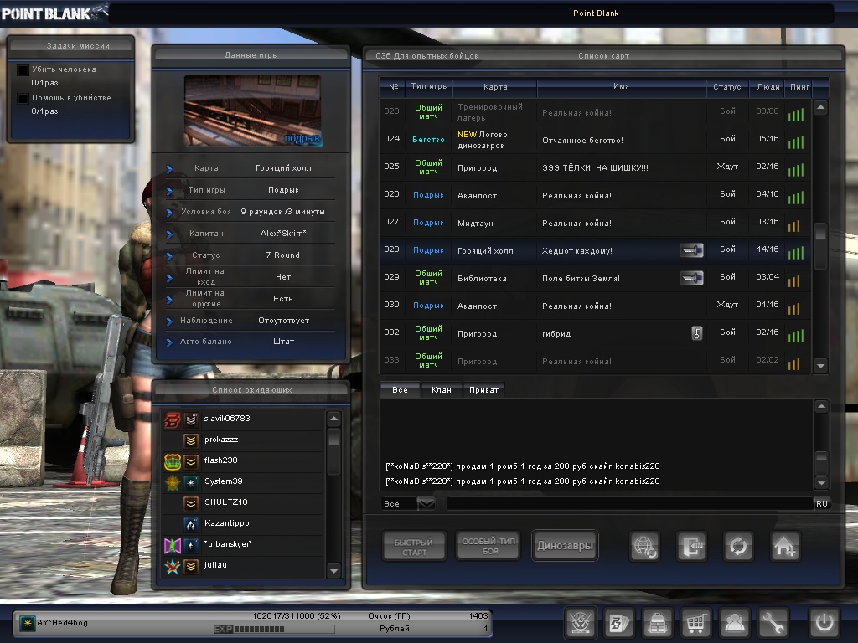
Task: Open the chat channel 'Все' dropdown
Action: [x=426, y=504]
